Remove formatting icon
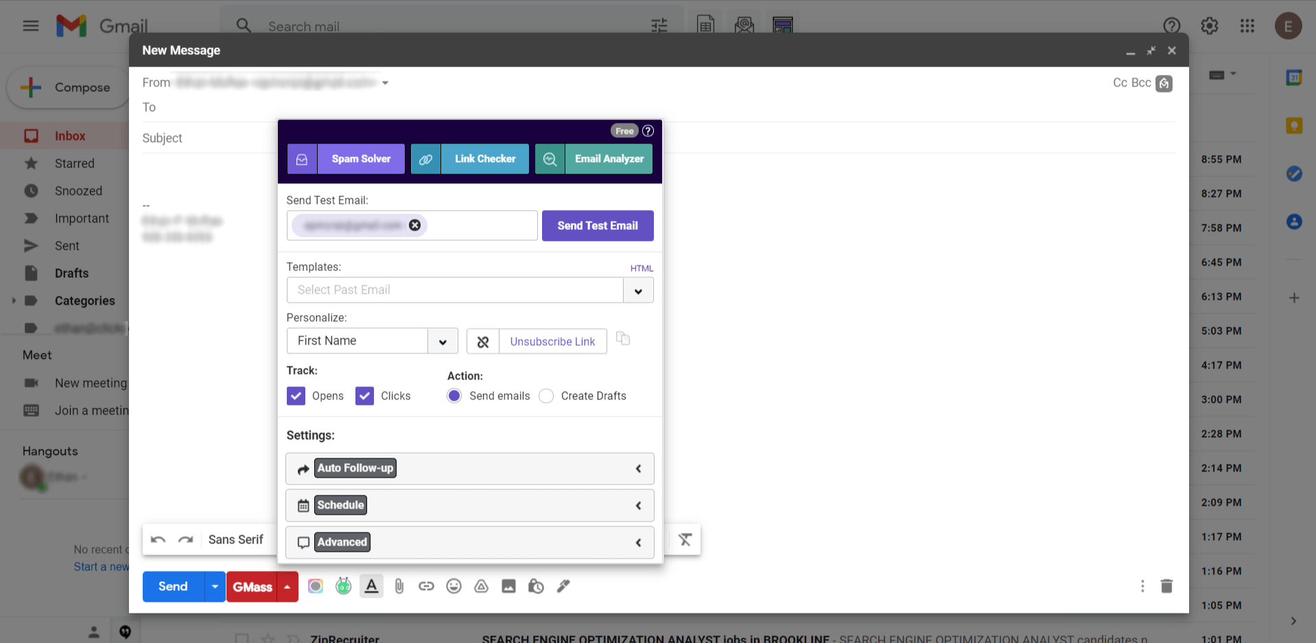This screenshot has width=1316, height=643. pos(685,539)
